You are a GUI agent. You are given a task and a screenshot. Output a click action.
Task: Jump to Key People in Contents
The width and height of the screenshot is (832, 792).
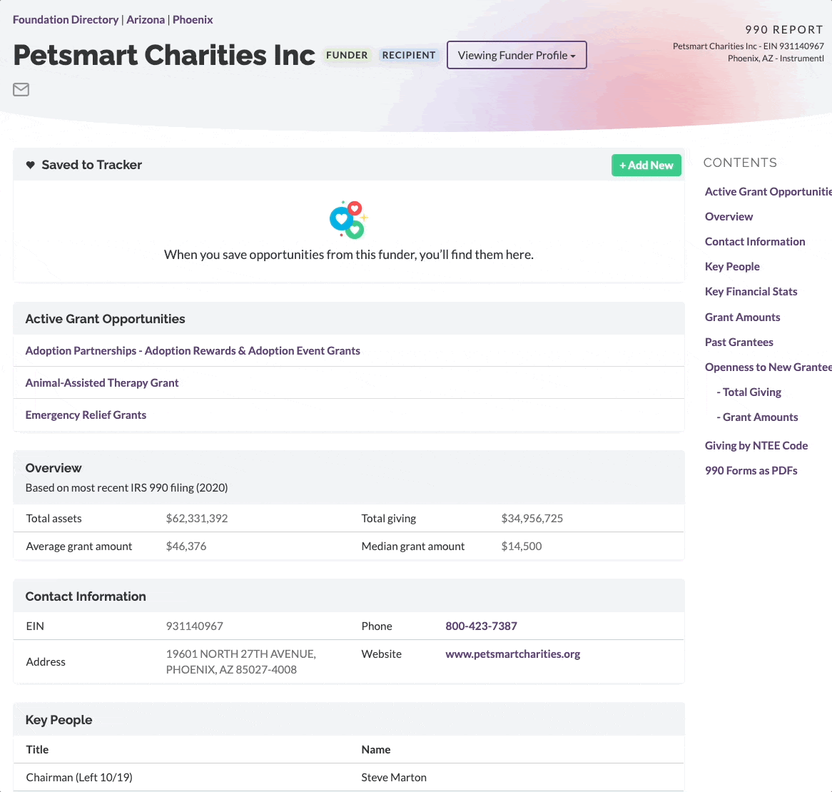[x=731, y=266]
